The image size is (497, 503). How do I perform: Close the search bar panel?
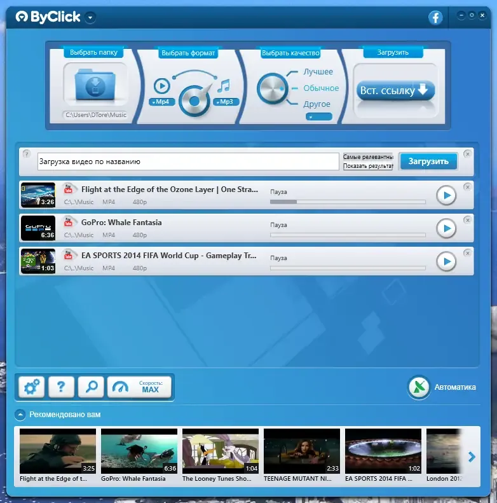[x=467, y=154]
